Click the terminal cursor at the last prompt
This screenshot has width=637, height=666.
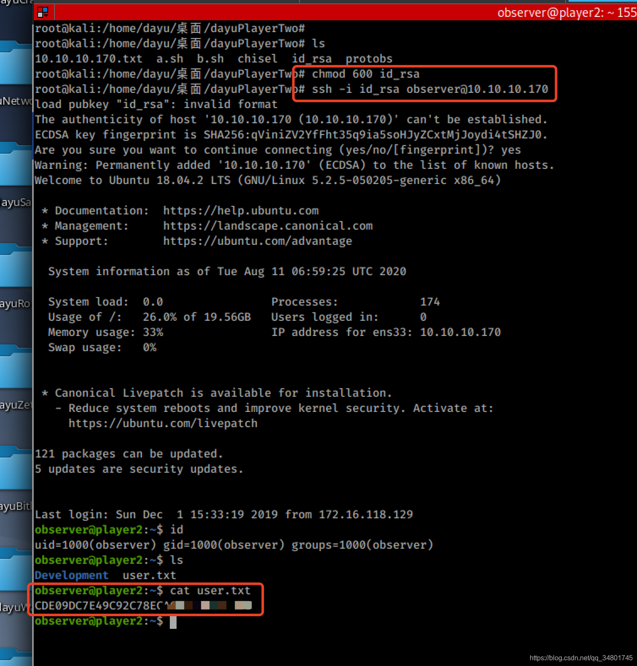[x=173, y=622]
